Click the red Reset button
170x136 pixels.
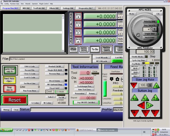[14, 100]
